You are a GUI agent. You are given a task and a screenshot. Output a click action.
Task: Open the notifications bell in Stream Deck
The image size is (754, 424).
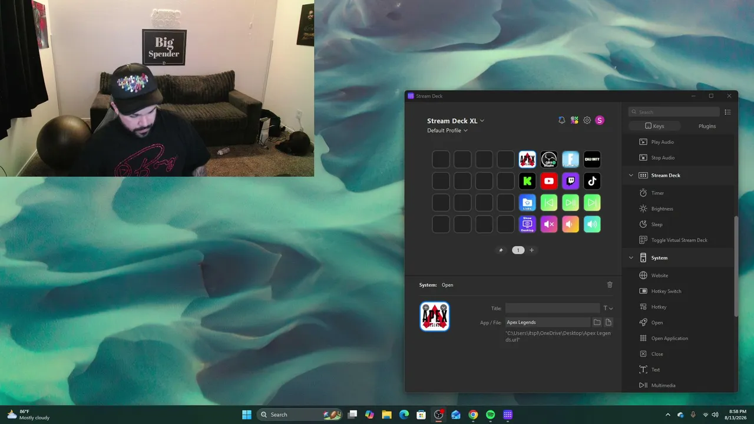(x=561, y=120)
